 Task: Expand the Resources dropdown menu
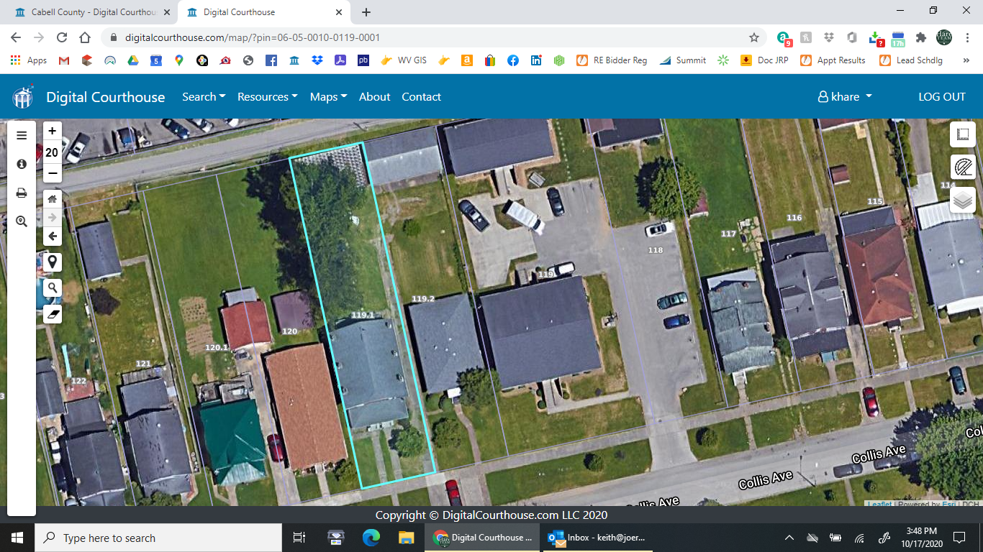point(268,96)
